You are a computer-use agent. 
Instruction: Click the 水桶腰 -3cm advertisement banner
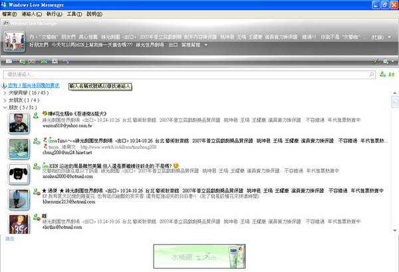pos(199,256)
